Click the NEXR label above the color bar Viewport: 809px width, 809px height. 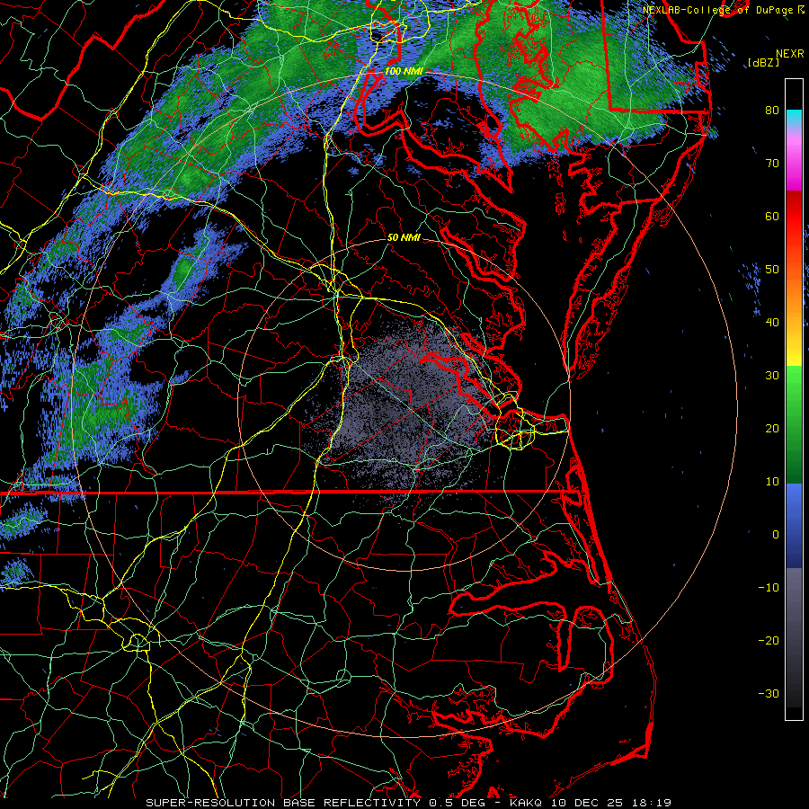tap(790, 54)
